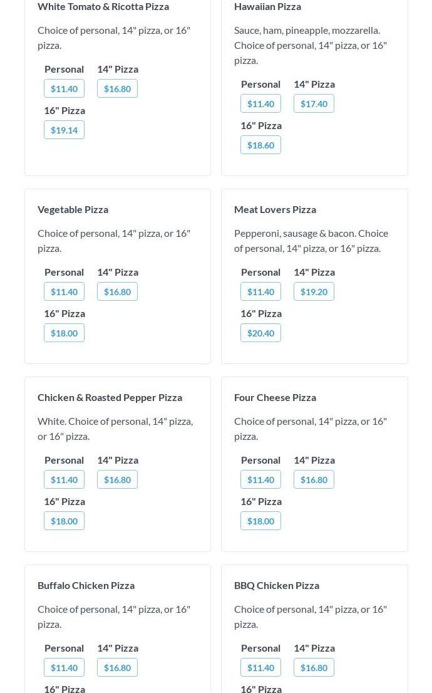Select $16.80 14" White Tomato & Ricotta Pizza
Screen dimensions: 432x693
tap(117, 88)
